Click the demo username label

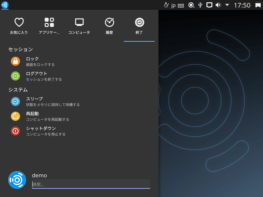pyautogui.click(x=39, y=175)
